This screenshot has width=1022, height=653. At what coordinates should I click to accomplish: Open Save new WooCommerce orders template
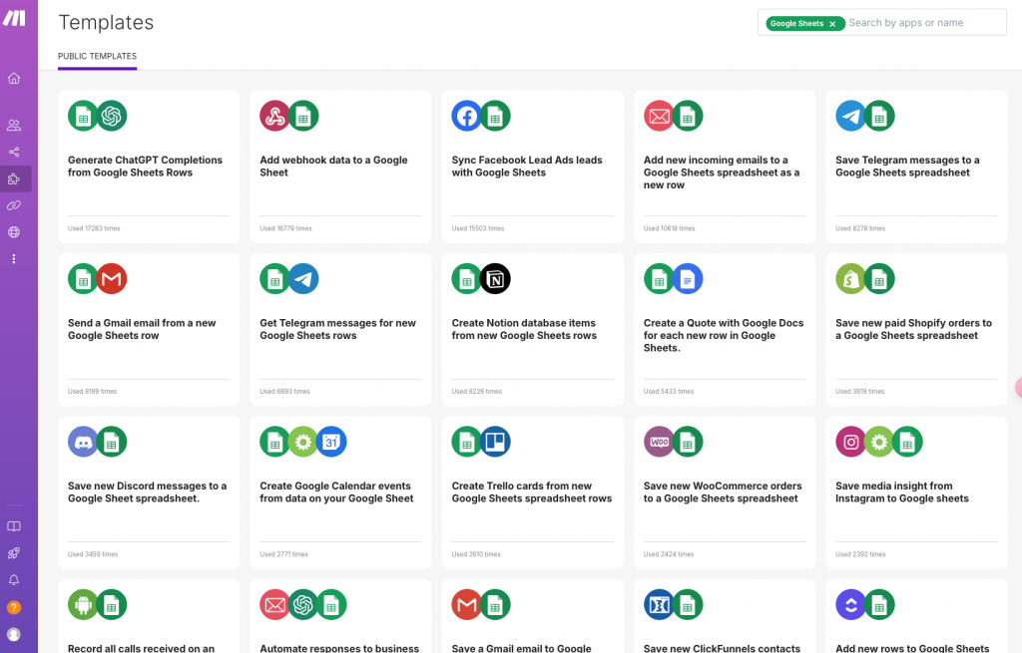pos(723,492)
